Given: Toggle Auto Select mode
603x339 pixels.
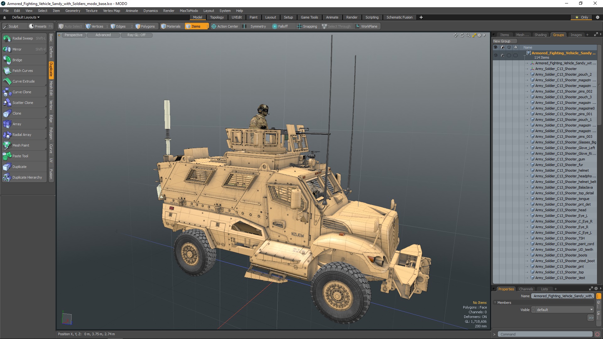Looking at the screenshot, I should click(70, 26).
